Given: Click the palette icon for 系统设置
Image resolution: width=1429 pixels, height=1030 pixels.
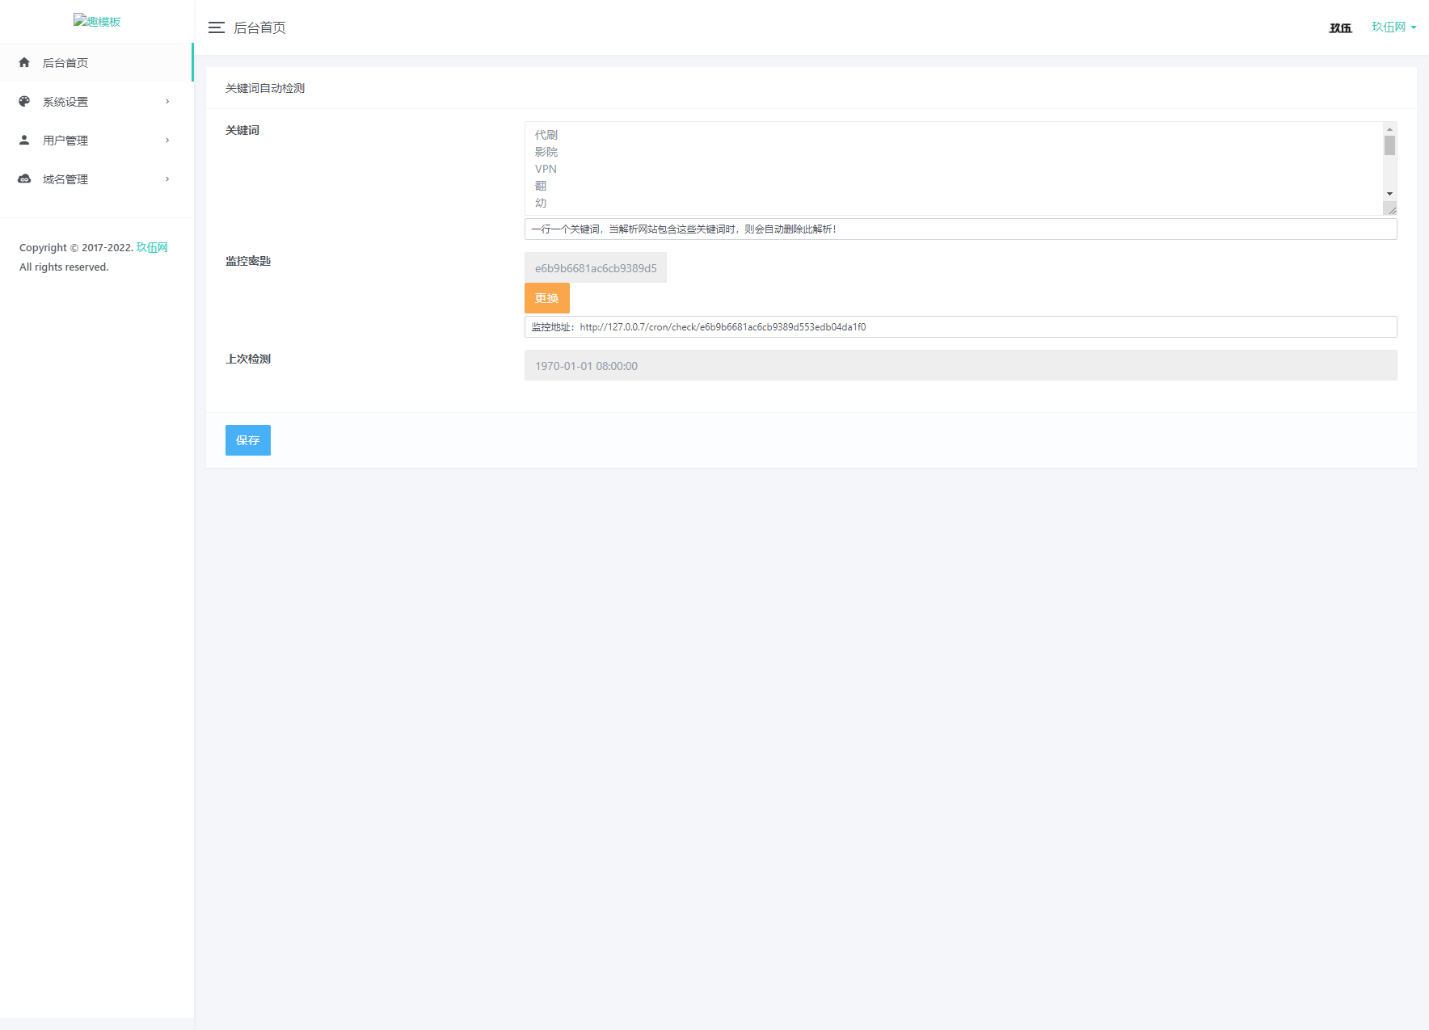Looking at the screenshot, I should pyautogui.click(x=24, y=102).
